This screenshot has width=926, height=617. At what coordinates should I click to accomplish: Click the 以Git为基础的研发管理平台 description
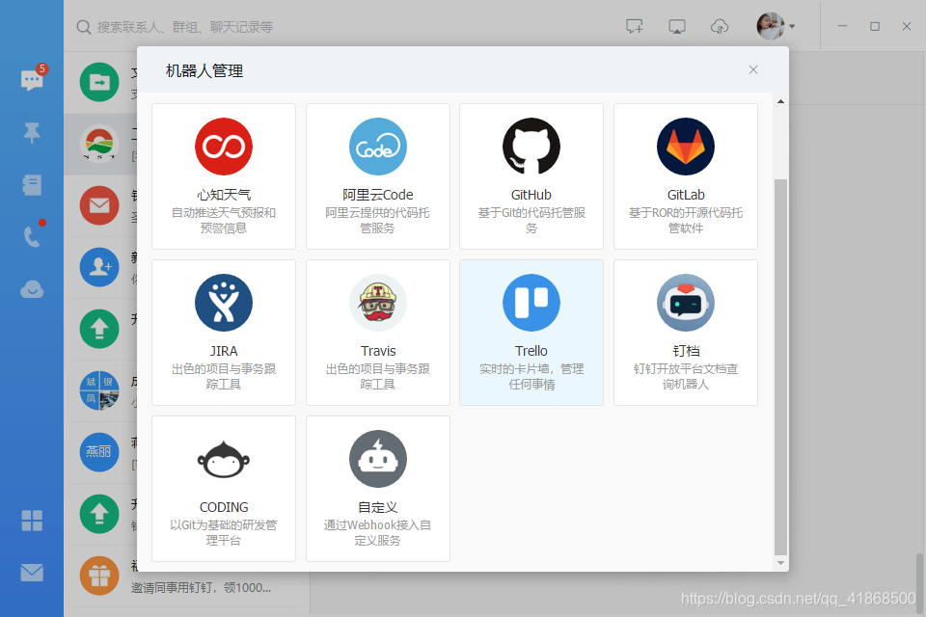224,532
